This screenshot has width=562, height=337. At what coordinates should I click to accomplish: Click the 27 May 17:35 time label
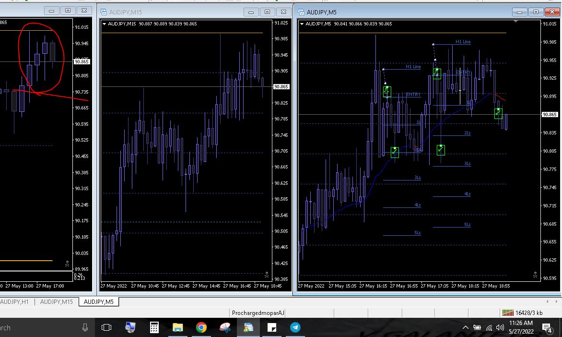click(434, 286)
